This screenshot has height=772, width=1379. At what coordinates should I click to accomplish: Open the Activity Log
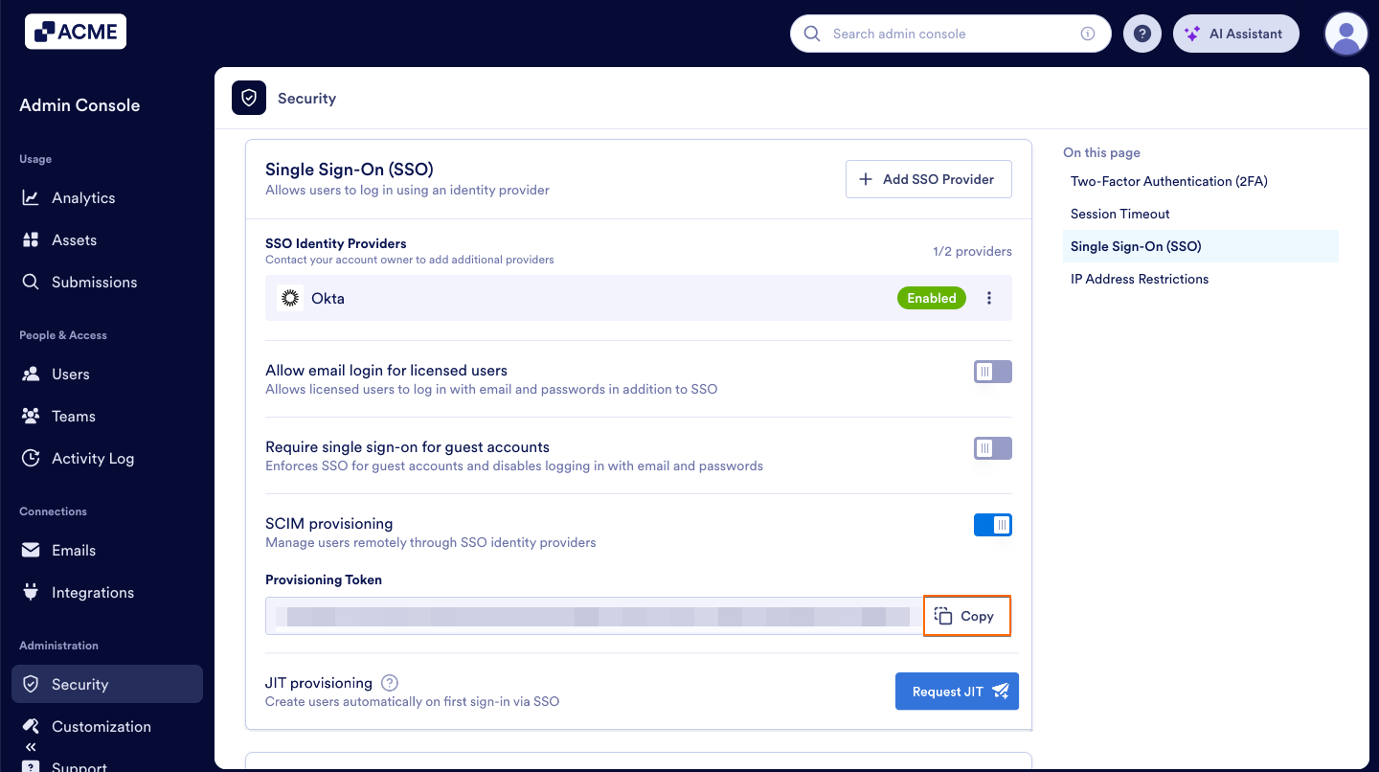[92, 458]
